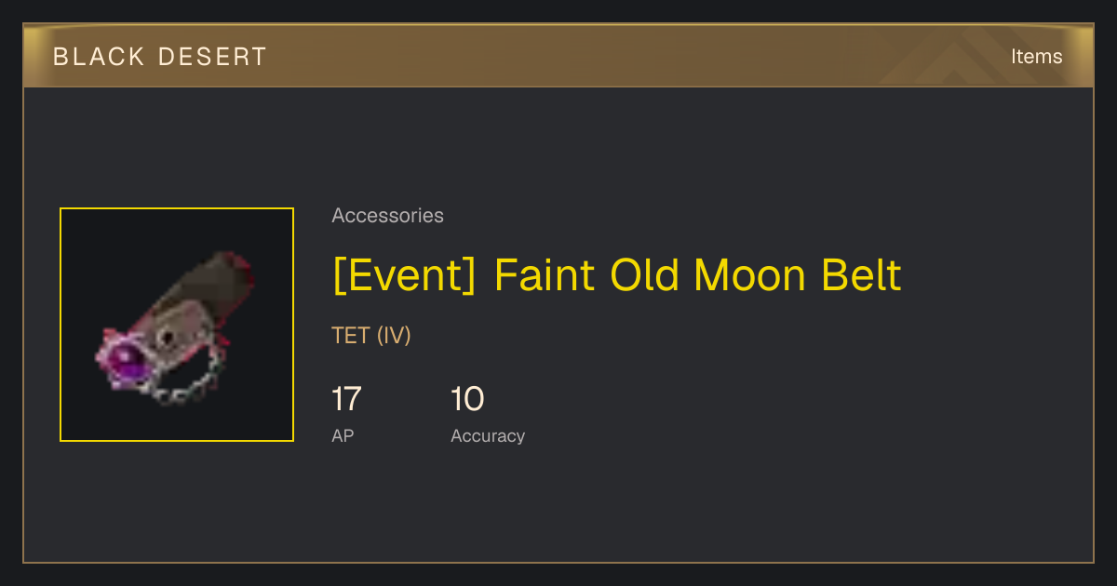Open the Items link in header
The image size is (1117, 586).
coord(1036,57)
